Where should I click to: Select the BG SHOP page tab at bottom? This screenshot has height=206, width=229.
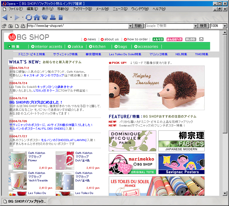point(25,201)
